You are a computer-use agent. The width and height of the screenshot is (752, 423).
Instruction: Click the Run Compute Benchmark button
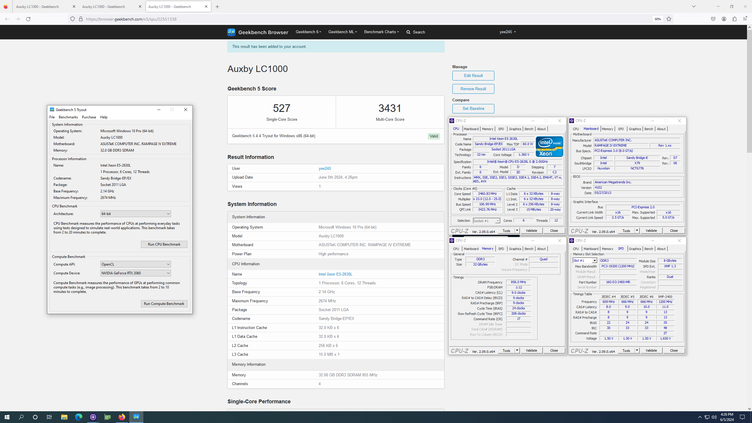pyautogui.click(x=164, y=304)
